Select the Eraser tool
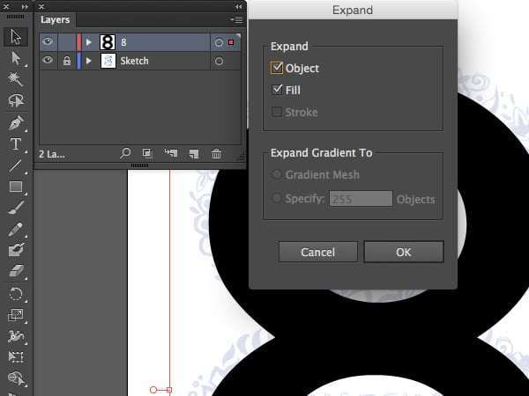 tap(16, 271)
